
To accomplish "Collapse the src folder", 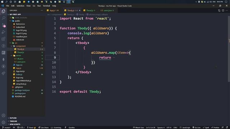I will tap(16, 43).
